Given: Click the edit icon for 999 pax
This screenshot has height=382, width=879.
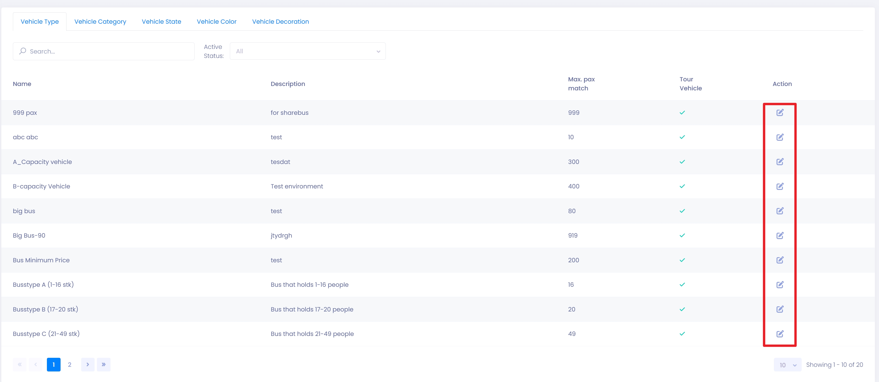Looking at the screenshot, I should [780, 112].
